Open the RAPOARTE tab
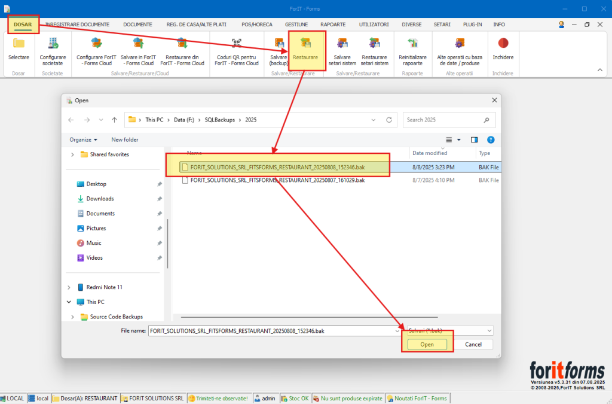 333,25
